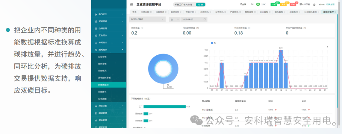Expand the 智能照明 sidebar menu

(109, 21)
